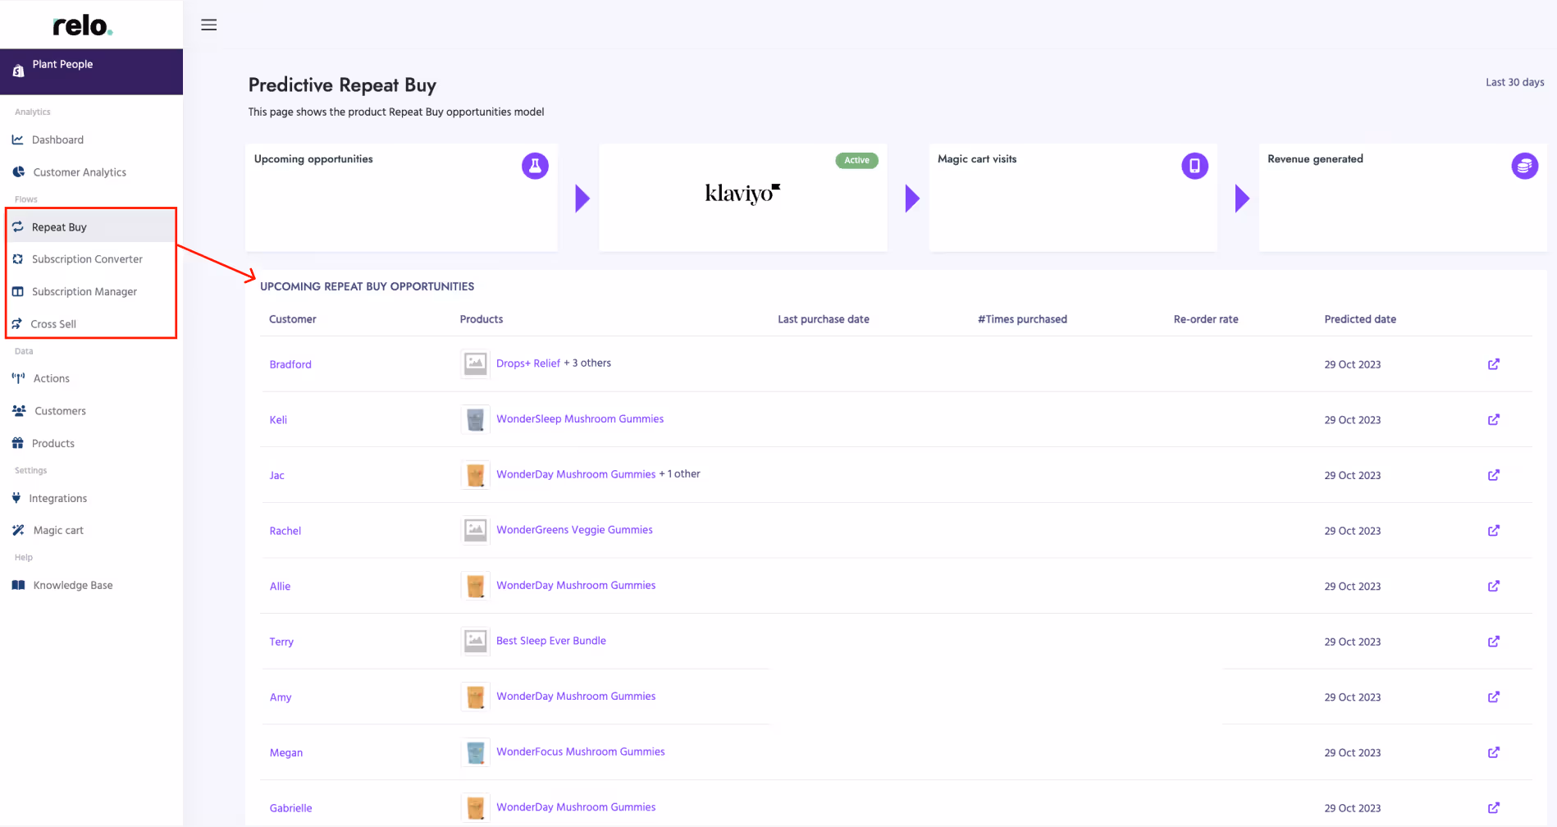
Task: Toggle the hamburger menu icon
Action: (209, 25)
